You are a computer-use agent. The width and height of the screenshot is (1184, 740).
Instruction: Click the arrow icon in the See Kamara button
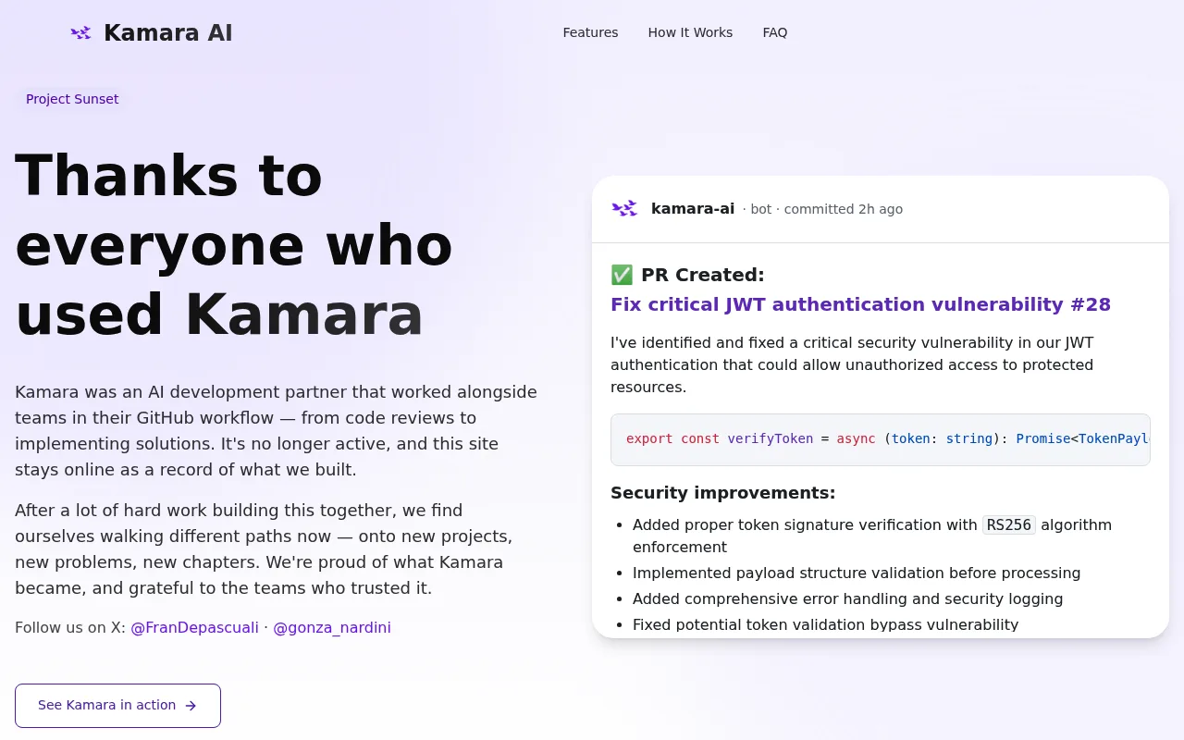191,706
